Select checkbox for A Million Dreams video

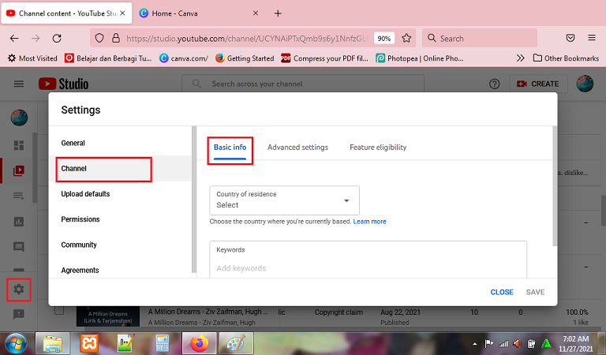pyautogui.click(x=58, y=310)
